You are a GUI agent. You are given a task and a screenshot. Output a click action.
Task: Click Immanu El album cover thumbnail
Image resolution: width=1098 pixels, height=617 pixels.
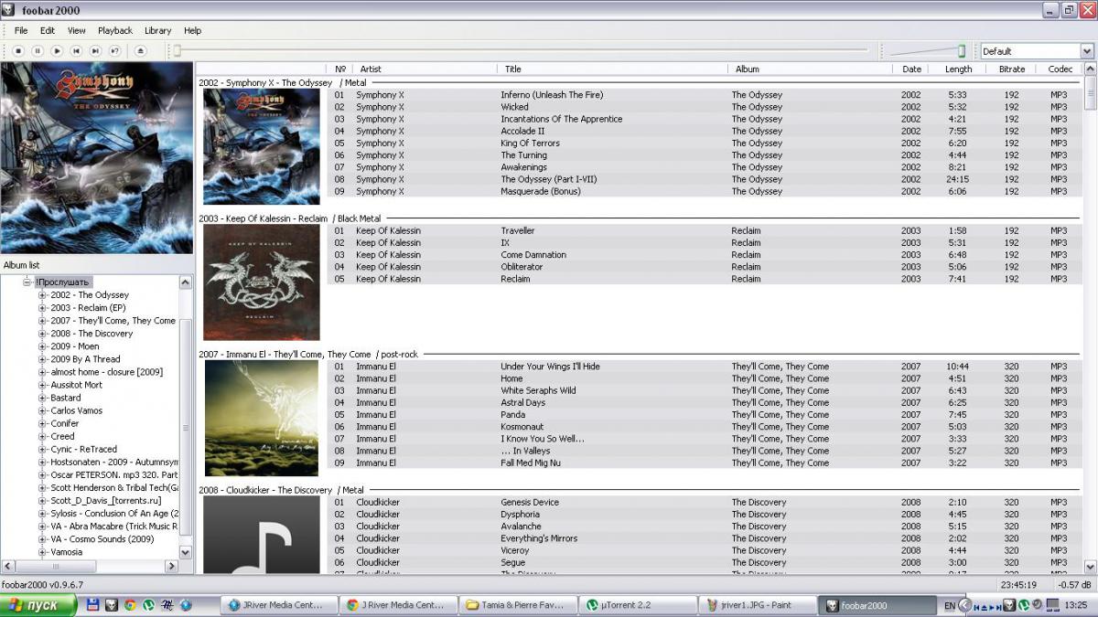(x=262, y=419)
